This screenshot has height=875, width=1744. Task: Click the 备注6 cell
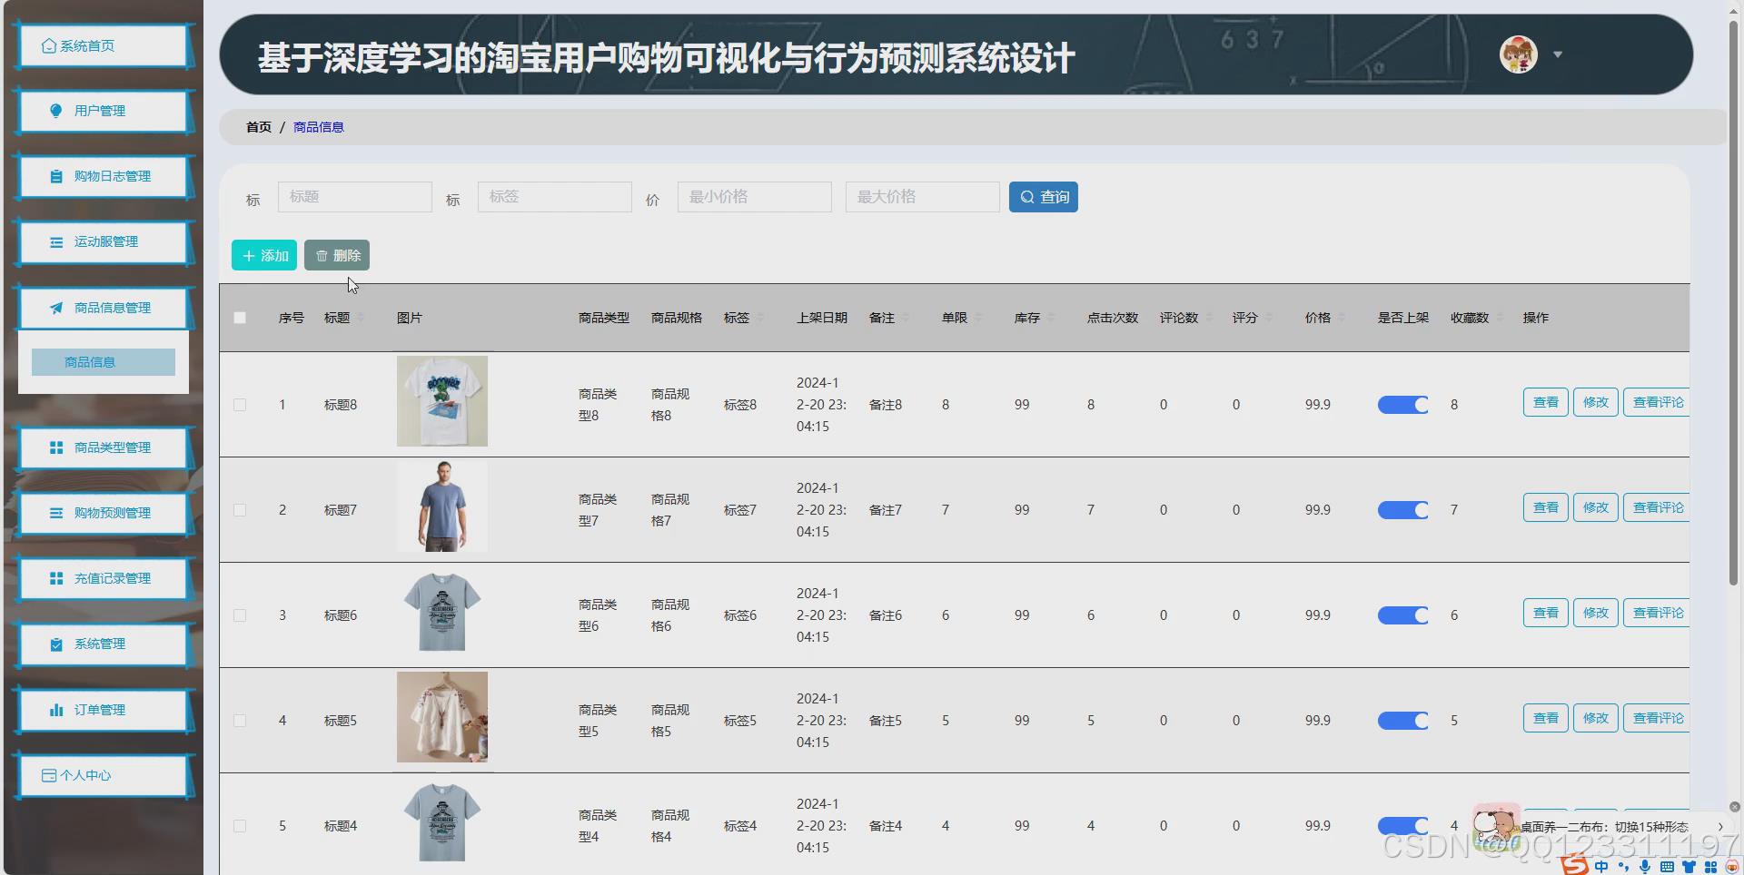pyautogui.click(x=886, y=615)
